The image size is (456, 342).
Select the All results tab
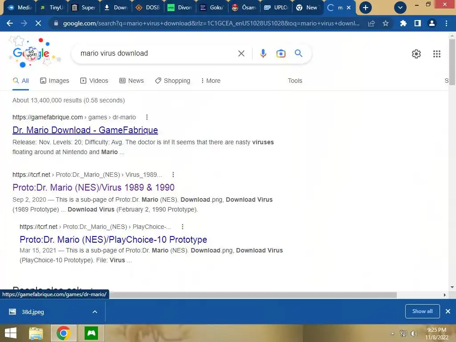(20, 81)
